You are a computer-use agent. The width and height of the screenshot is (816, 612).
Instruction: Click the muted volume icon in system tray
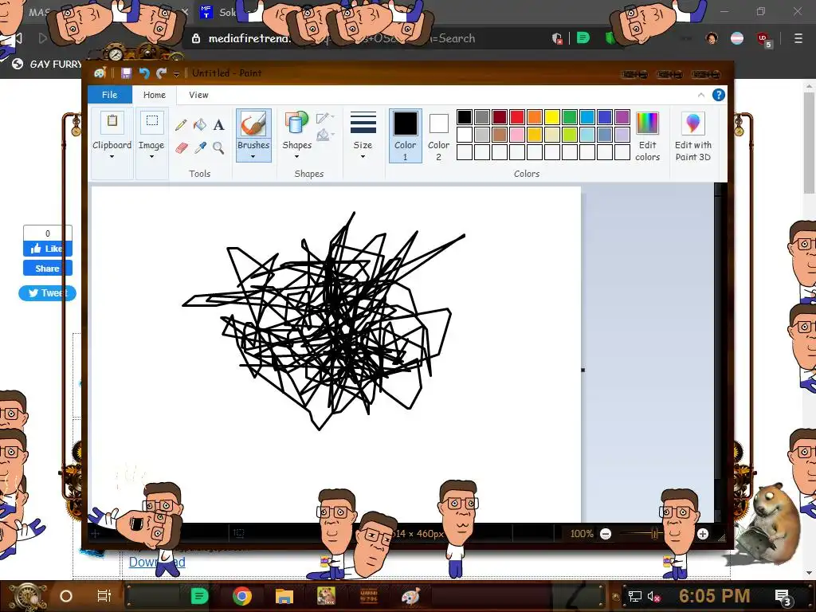click(x=653, y=596)
